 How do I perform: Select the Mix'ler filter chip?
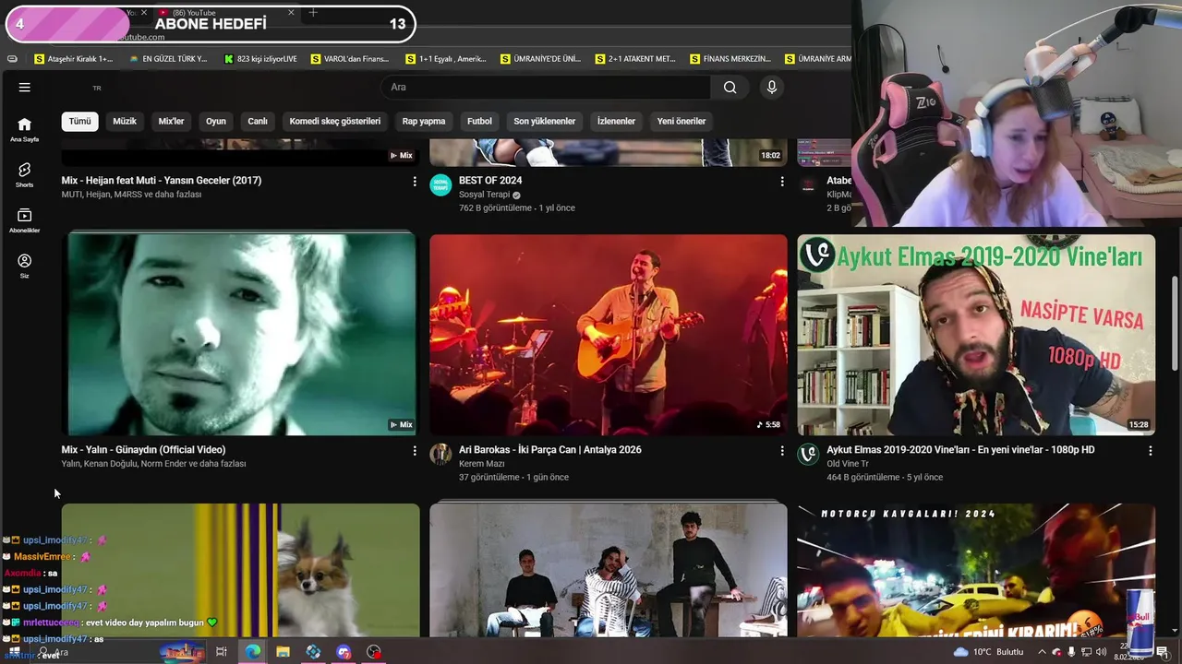[x=171, y=121]
